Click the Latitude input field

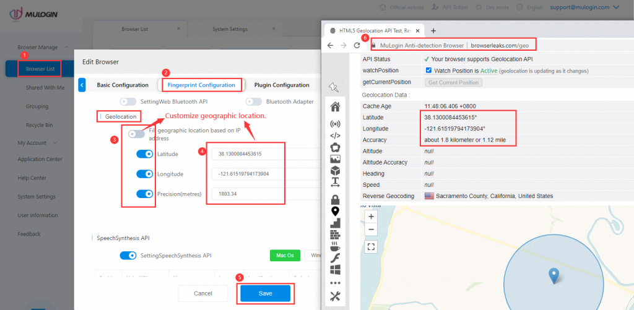[267, 154]
